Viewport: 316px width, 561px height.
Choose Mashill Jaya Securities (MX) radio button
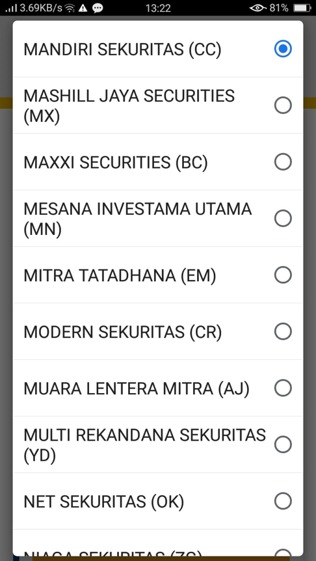pos(283,105)
